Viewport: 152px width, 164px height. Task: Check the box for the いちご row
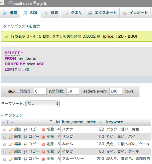point(5,152)
